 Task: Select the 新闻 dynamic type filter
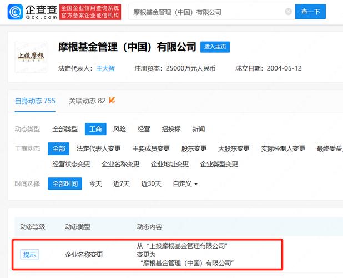pos(198,129)
